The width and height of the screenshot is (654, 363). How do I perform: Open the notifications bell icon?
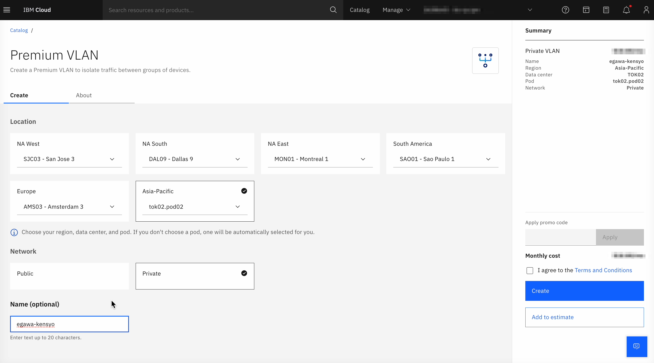click(x=626, y=10)
